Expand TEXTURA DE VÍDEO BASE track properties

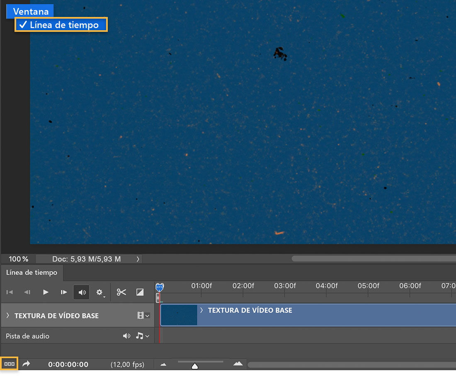click(x=8, y=315)
